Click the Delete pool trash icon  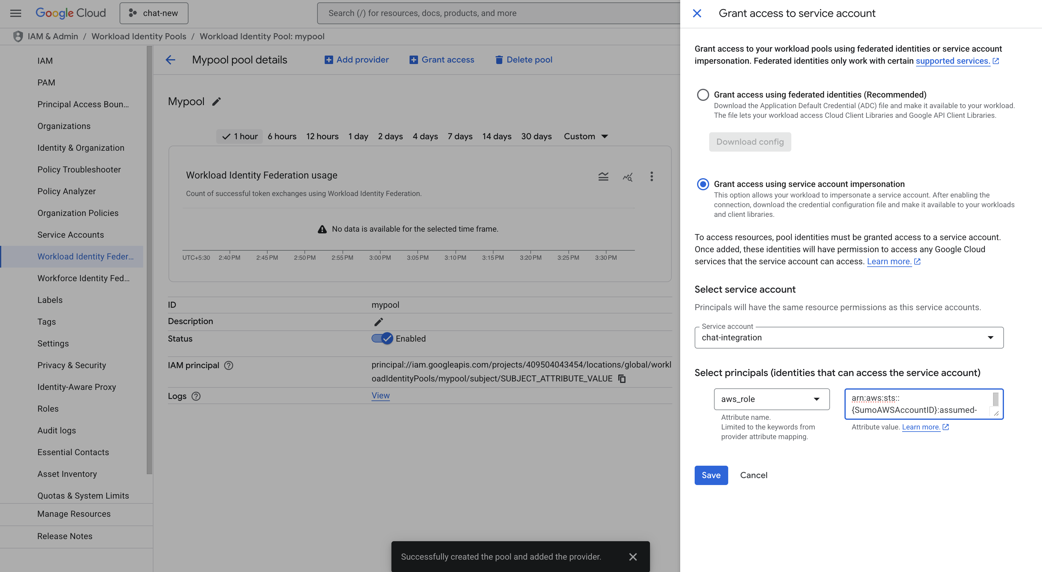coord(499,59)
